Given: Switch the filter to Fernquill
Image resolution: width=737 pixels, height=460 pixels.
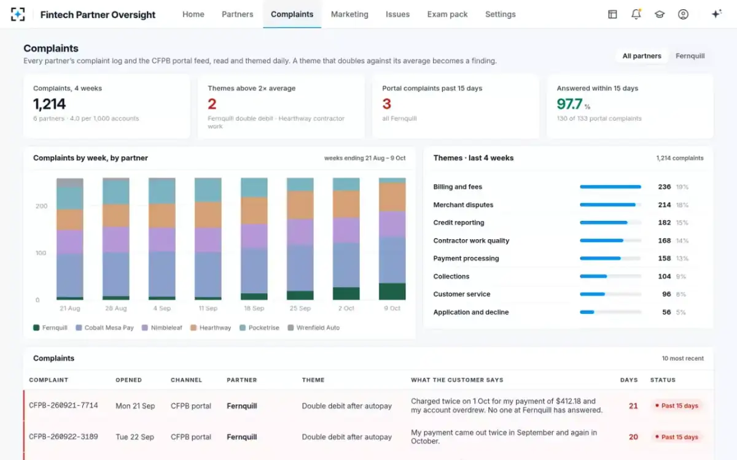Looking at the screenshot, I should point(690,56).
